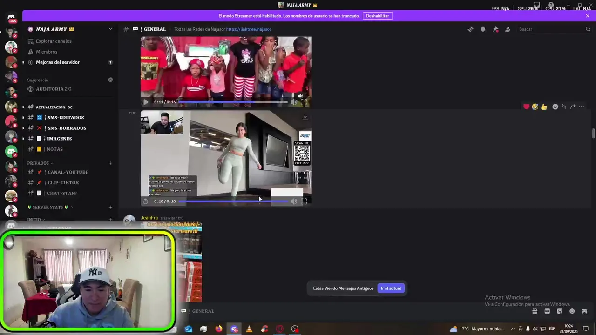Screen dimensions: 596x335
Task: Reply to the message with arrow icon
Action: point(564,107)
